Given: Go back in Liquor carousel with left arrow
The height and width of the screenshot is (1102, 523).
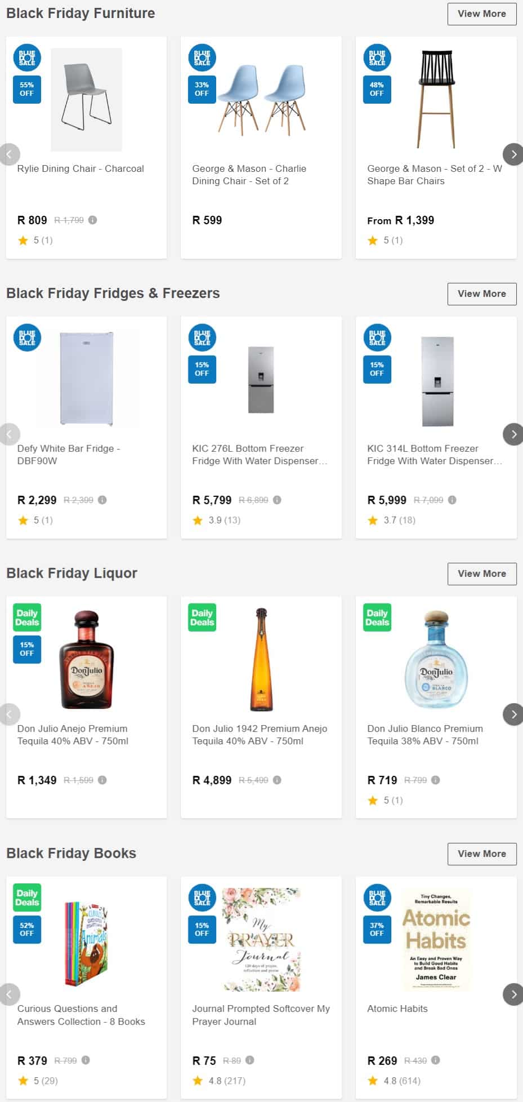Looking at the screenshot, I should click(10, 714).
